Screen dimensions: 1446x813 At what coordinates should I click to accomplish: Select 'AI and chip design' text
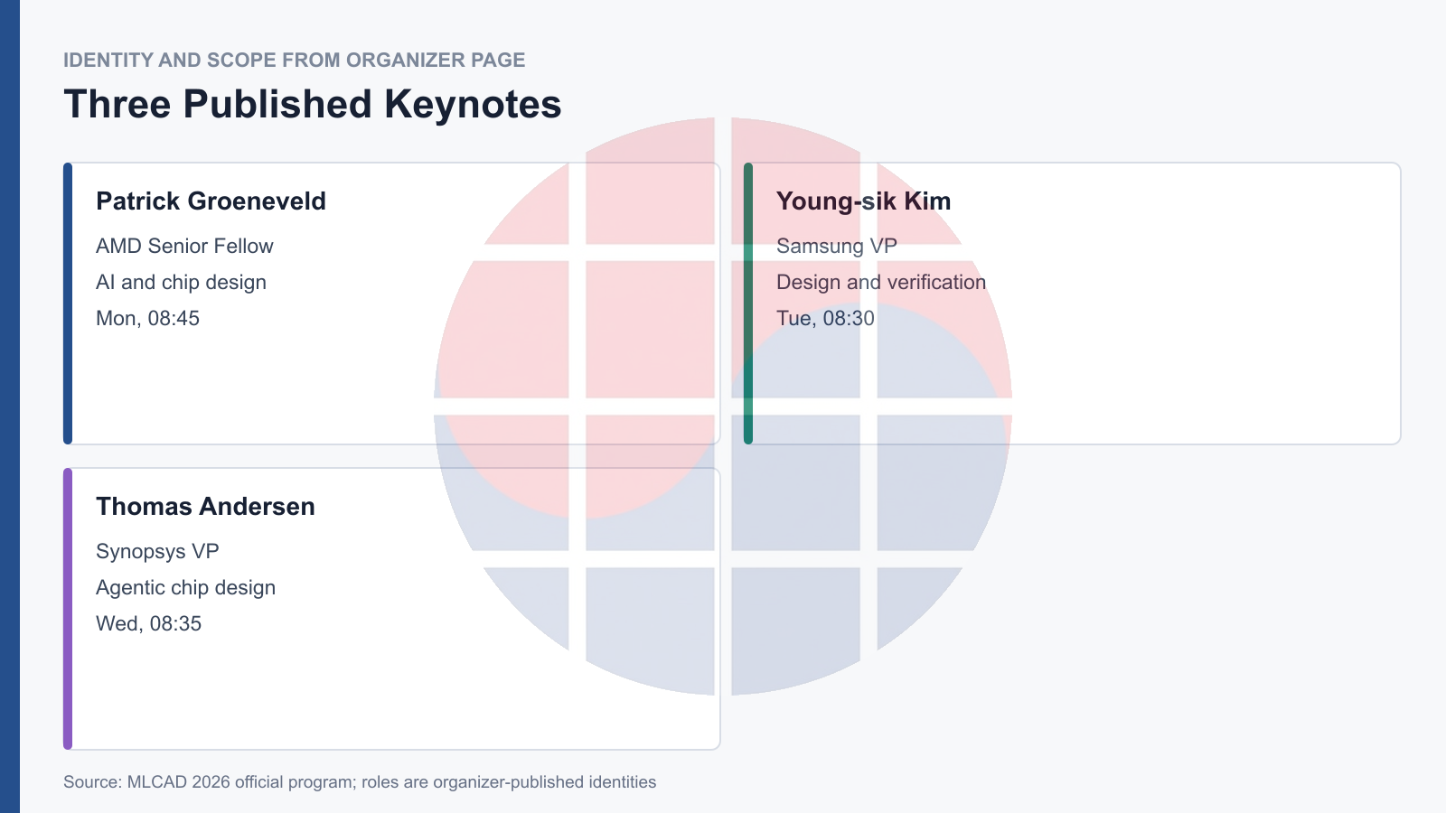coord(181,282)
